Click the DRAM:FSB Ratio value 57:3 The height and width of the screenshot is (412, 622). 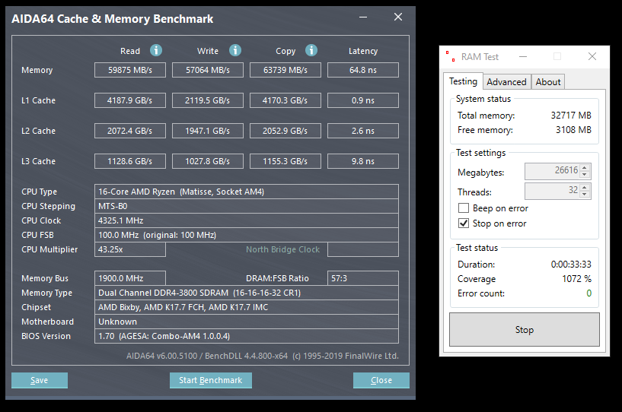(x=363, y=278)
